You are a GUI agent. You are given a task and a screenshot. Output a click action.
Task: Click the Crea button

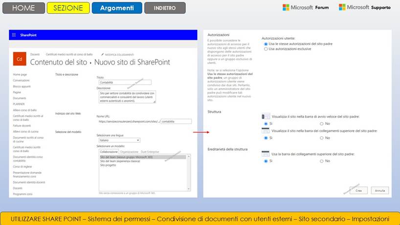click(358, 191)
